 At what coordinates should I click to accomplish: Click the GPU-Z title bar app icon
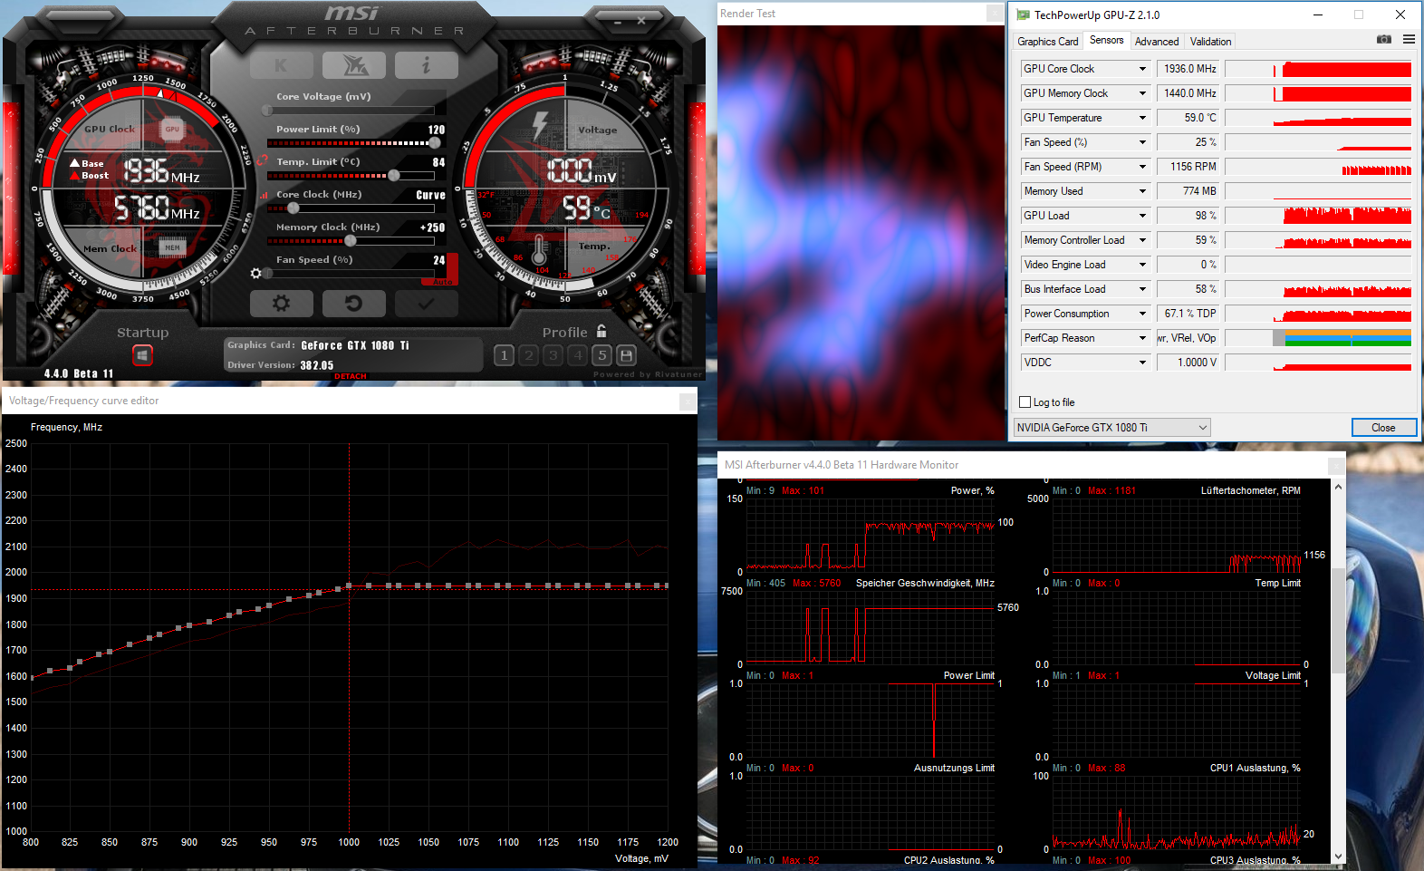(x=1024, y=15)
